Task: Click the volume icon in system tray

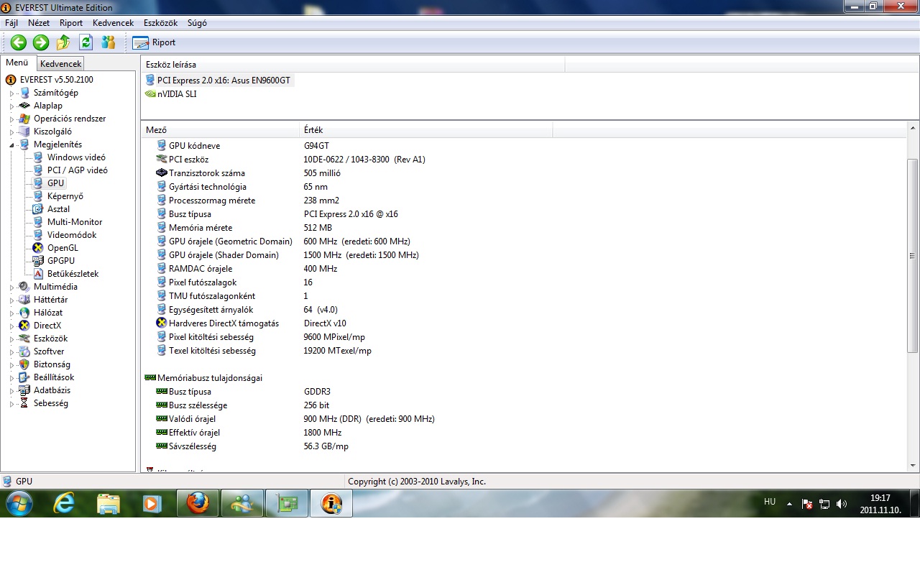Action: click(x=842, y=504)
